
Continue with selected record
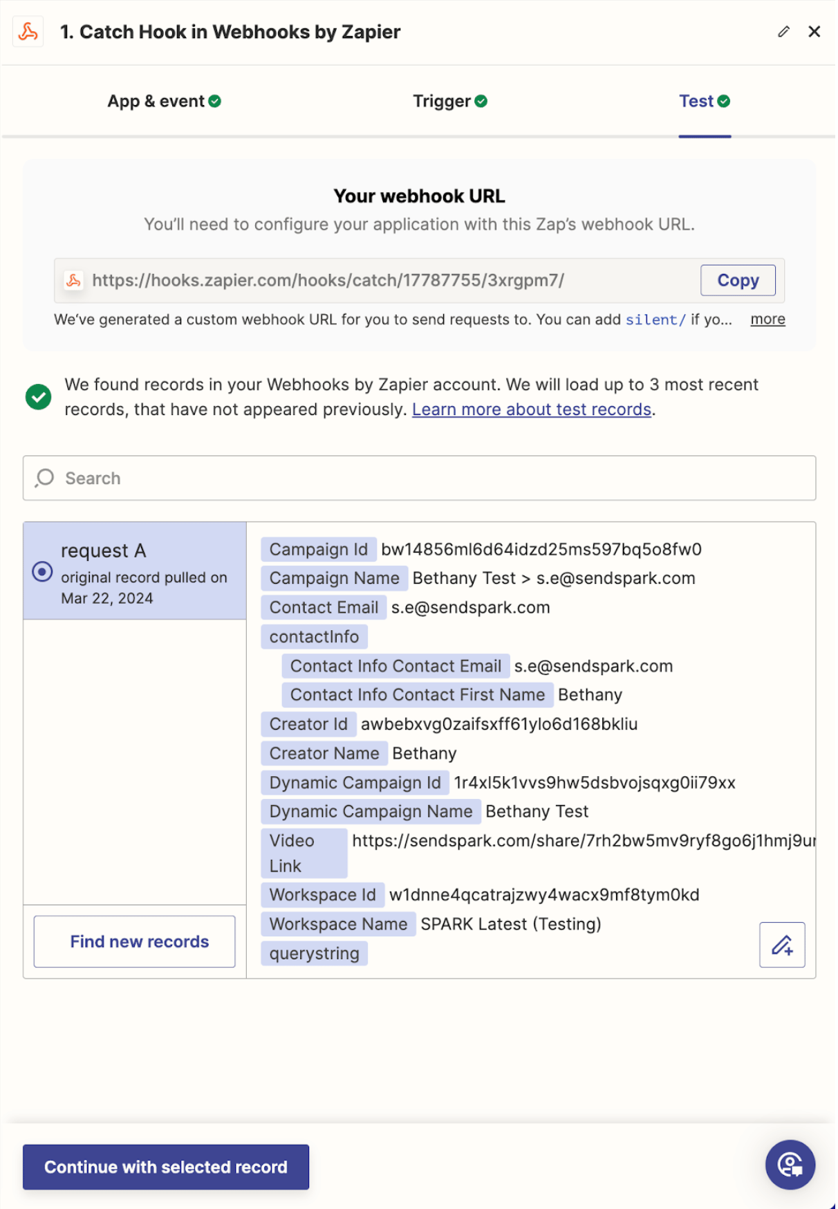point(166,1167)
